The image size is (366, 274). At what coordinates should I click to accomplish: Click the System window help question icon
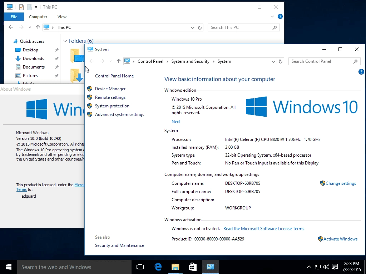pyautogui.click(x=361, y=72)
